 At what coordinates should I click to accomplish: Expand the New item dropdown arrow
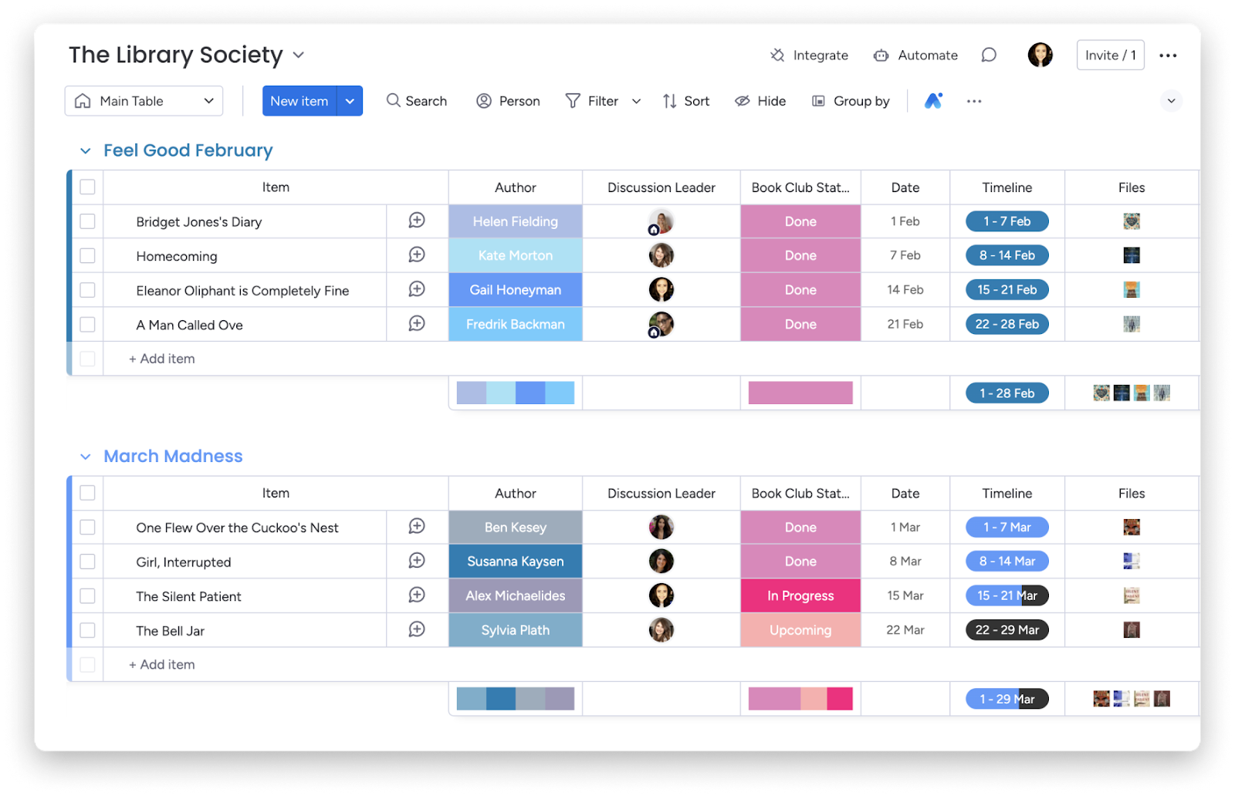350,100
